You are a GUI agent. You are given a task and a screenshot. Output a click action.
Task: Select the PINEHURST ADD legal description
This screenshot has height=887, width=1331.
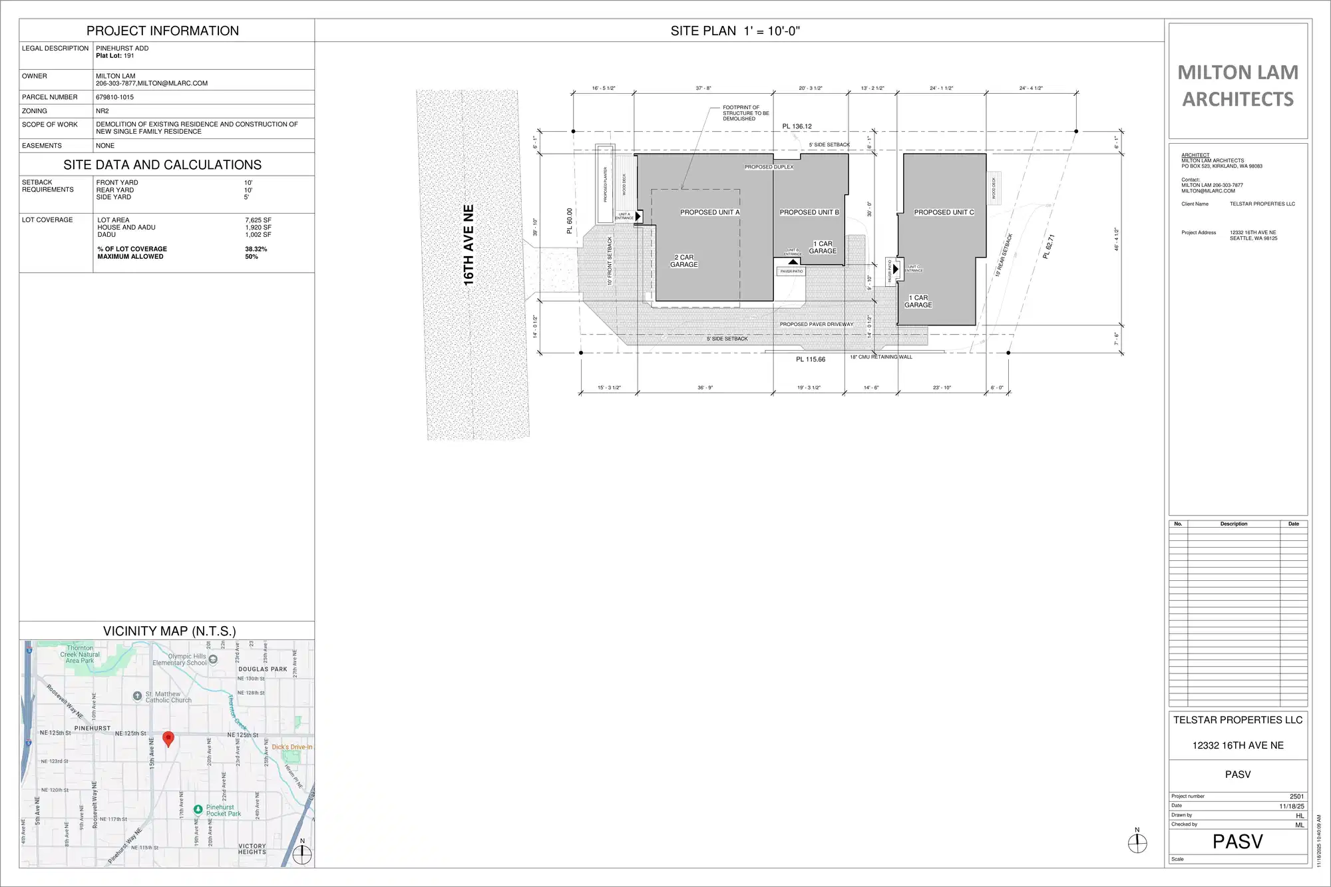(x=122, y=49)
